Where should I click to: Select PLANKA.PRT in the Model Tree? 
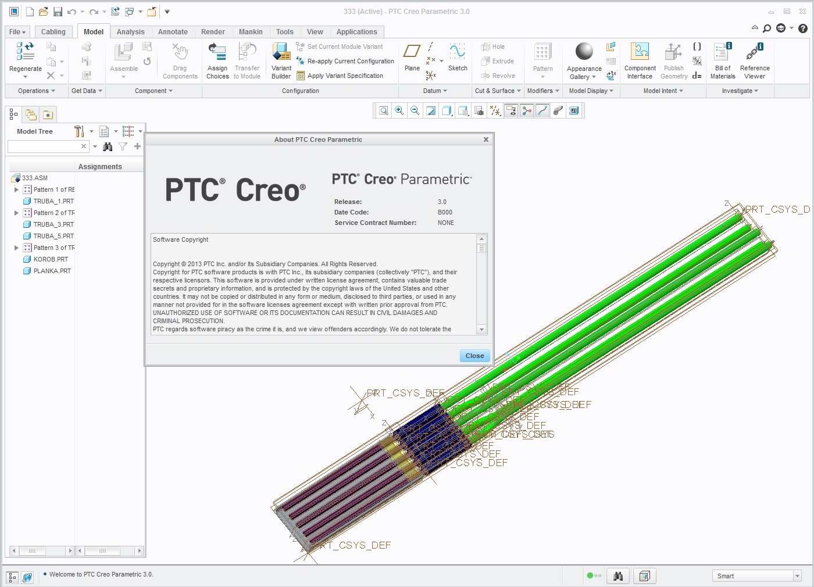point(52,271)
